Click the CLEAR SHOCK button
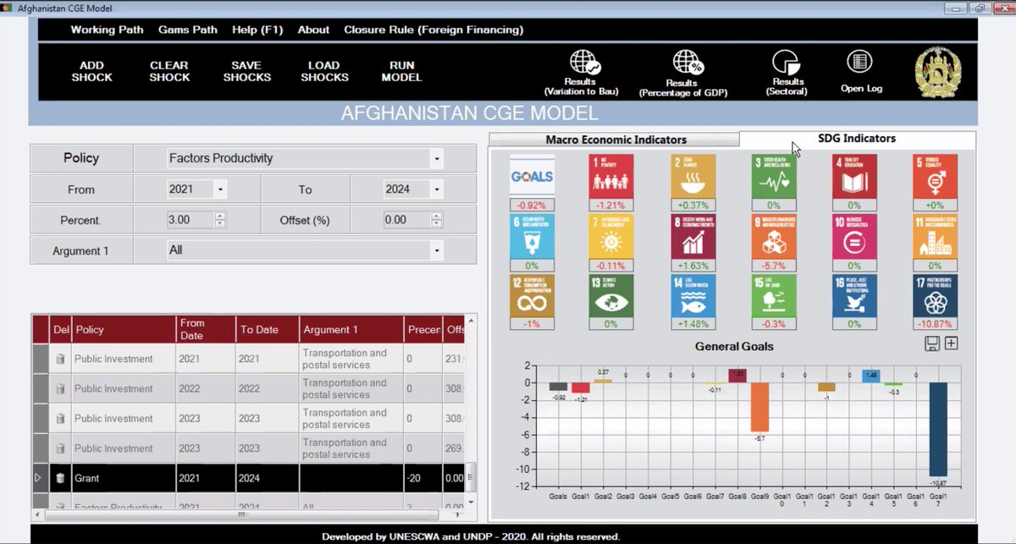 click(169, 71)
